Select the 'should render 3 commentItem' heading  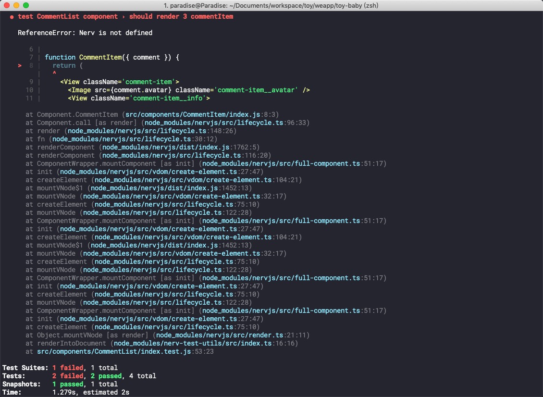click(181, 16)
